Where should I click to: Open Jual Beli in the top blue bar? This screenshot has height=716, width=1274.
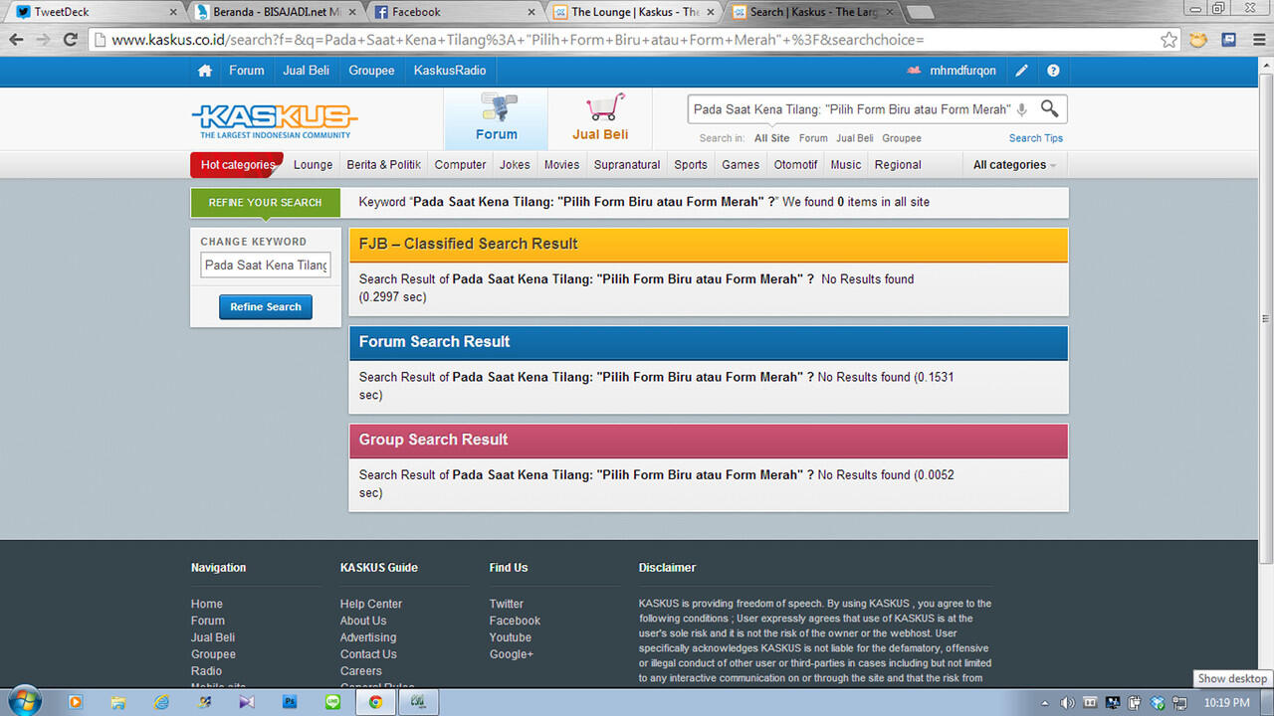pos(307,71)
